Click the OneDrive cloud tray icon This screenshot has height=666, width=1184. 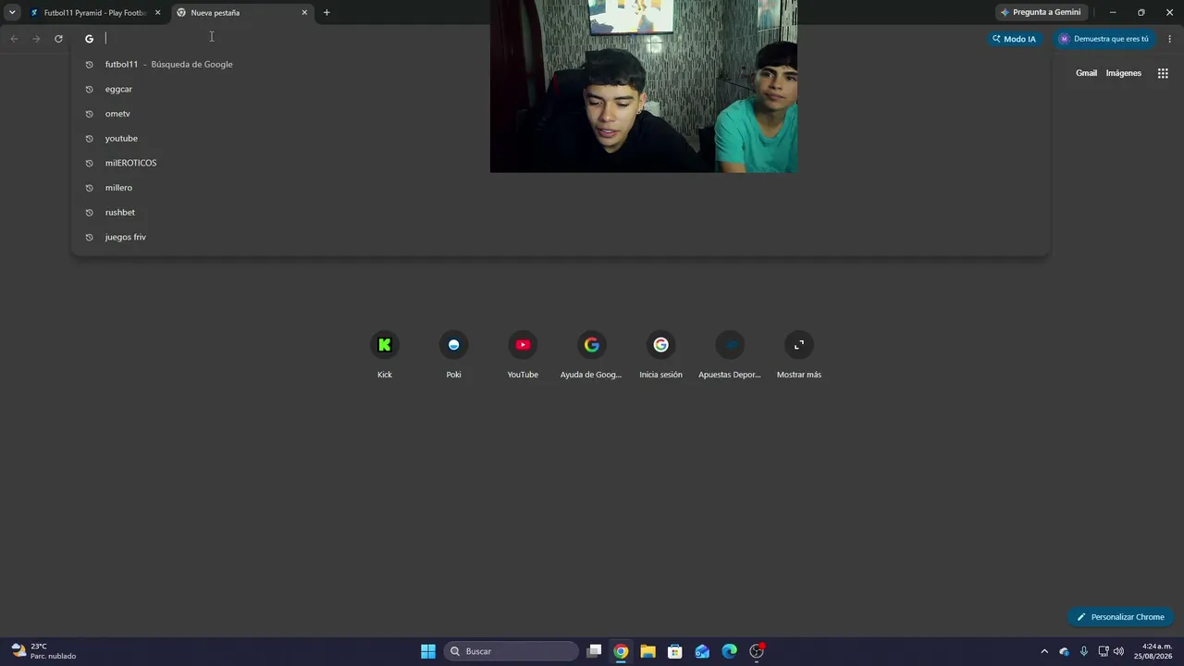coord(1065,651)
